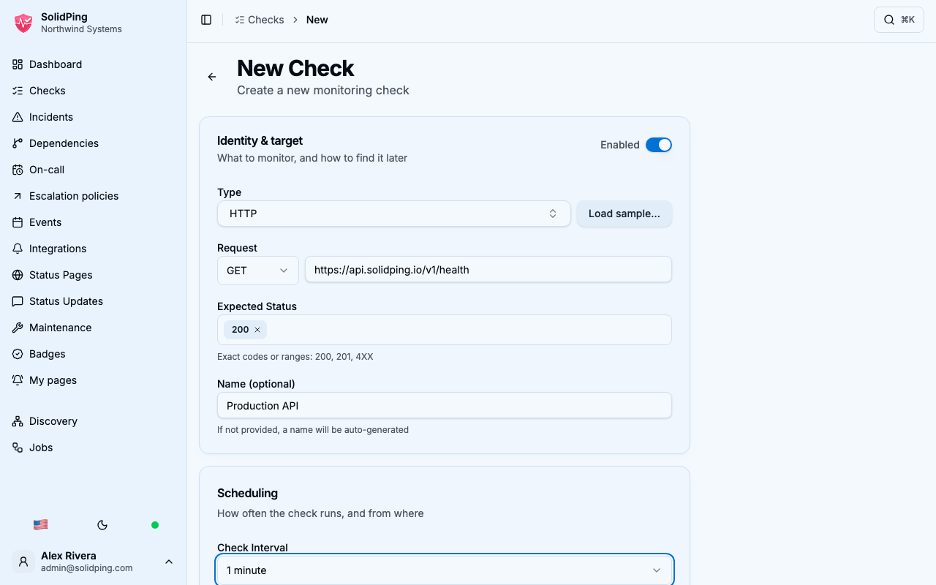The height and width of the screenshot is (585, 936).
Task: Open the HTTP Type dropdown
Action: pos(393,214)
